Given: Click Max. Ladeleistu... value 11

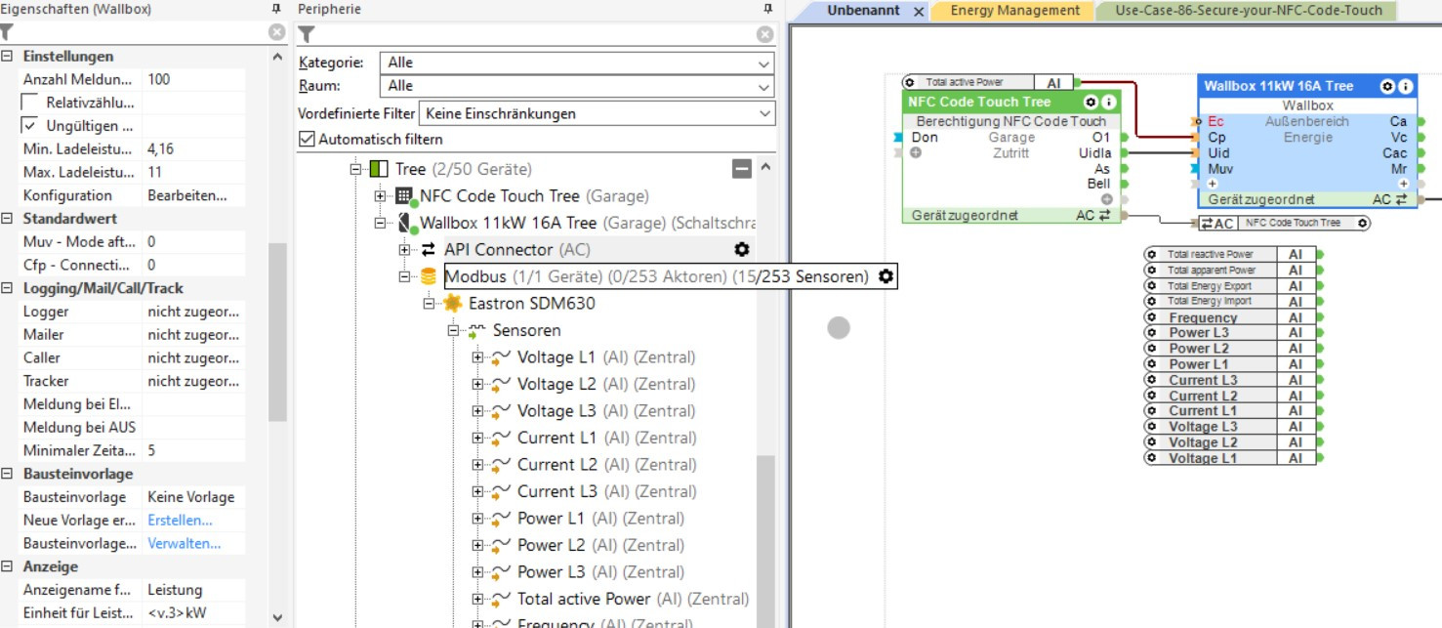Looking at the screenshot, I should 193,172.
